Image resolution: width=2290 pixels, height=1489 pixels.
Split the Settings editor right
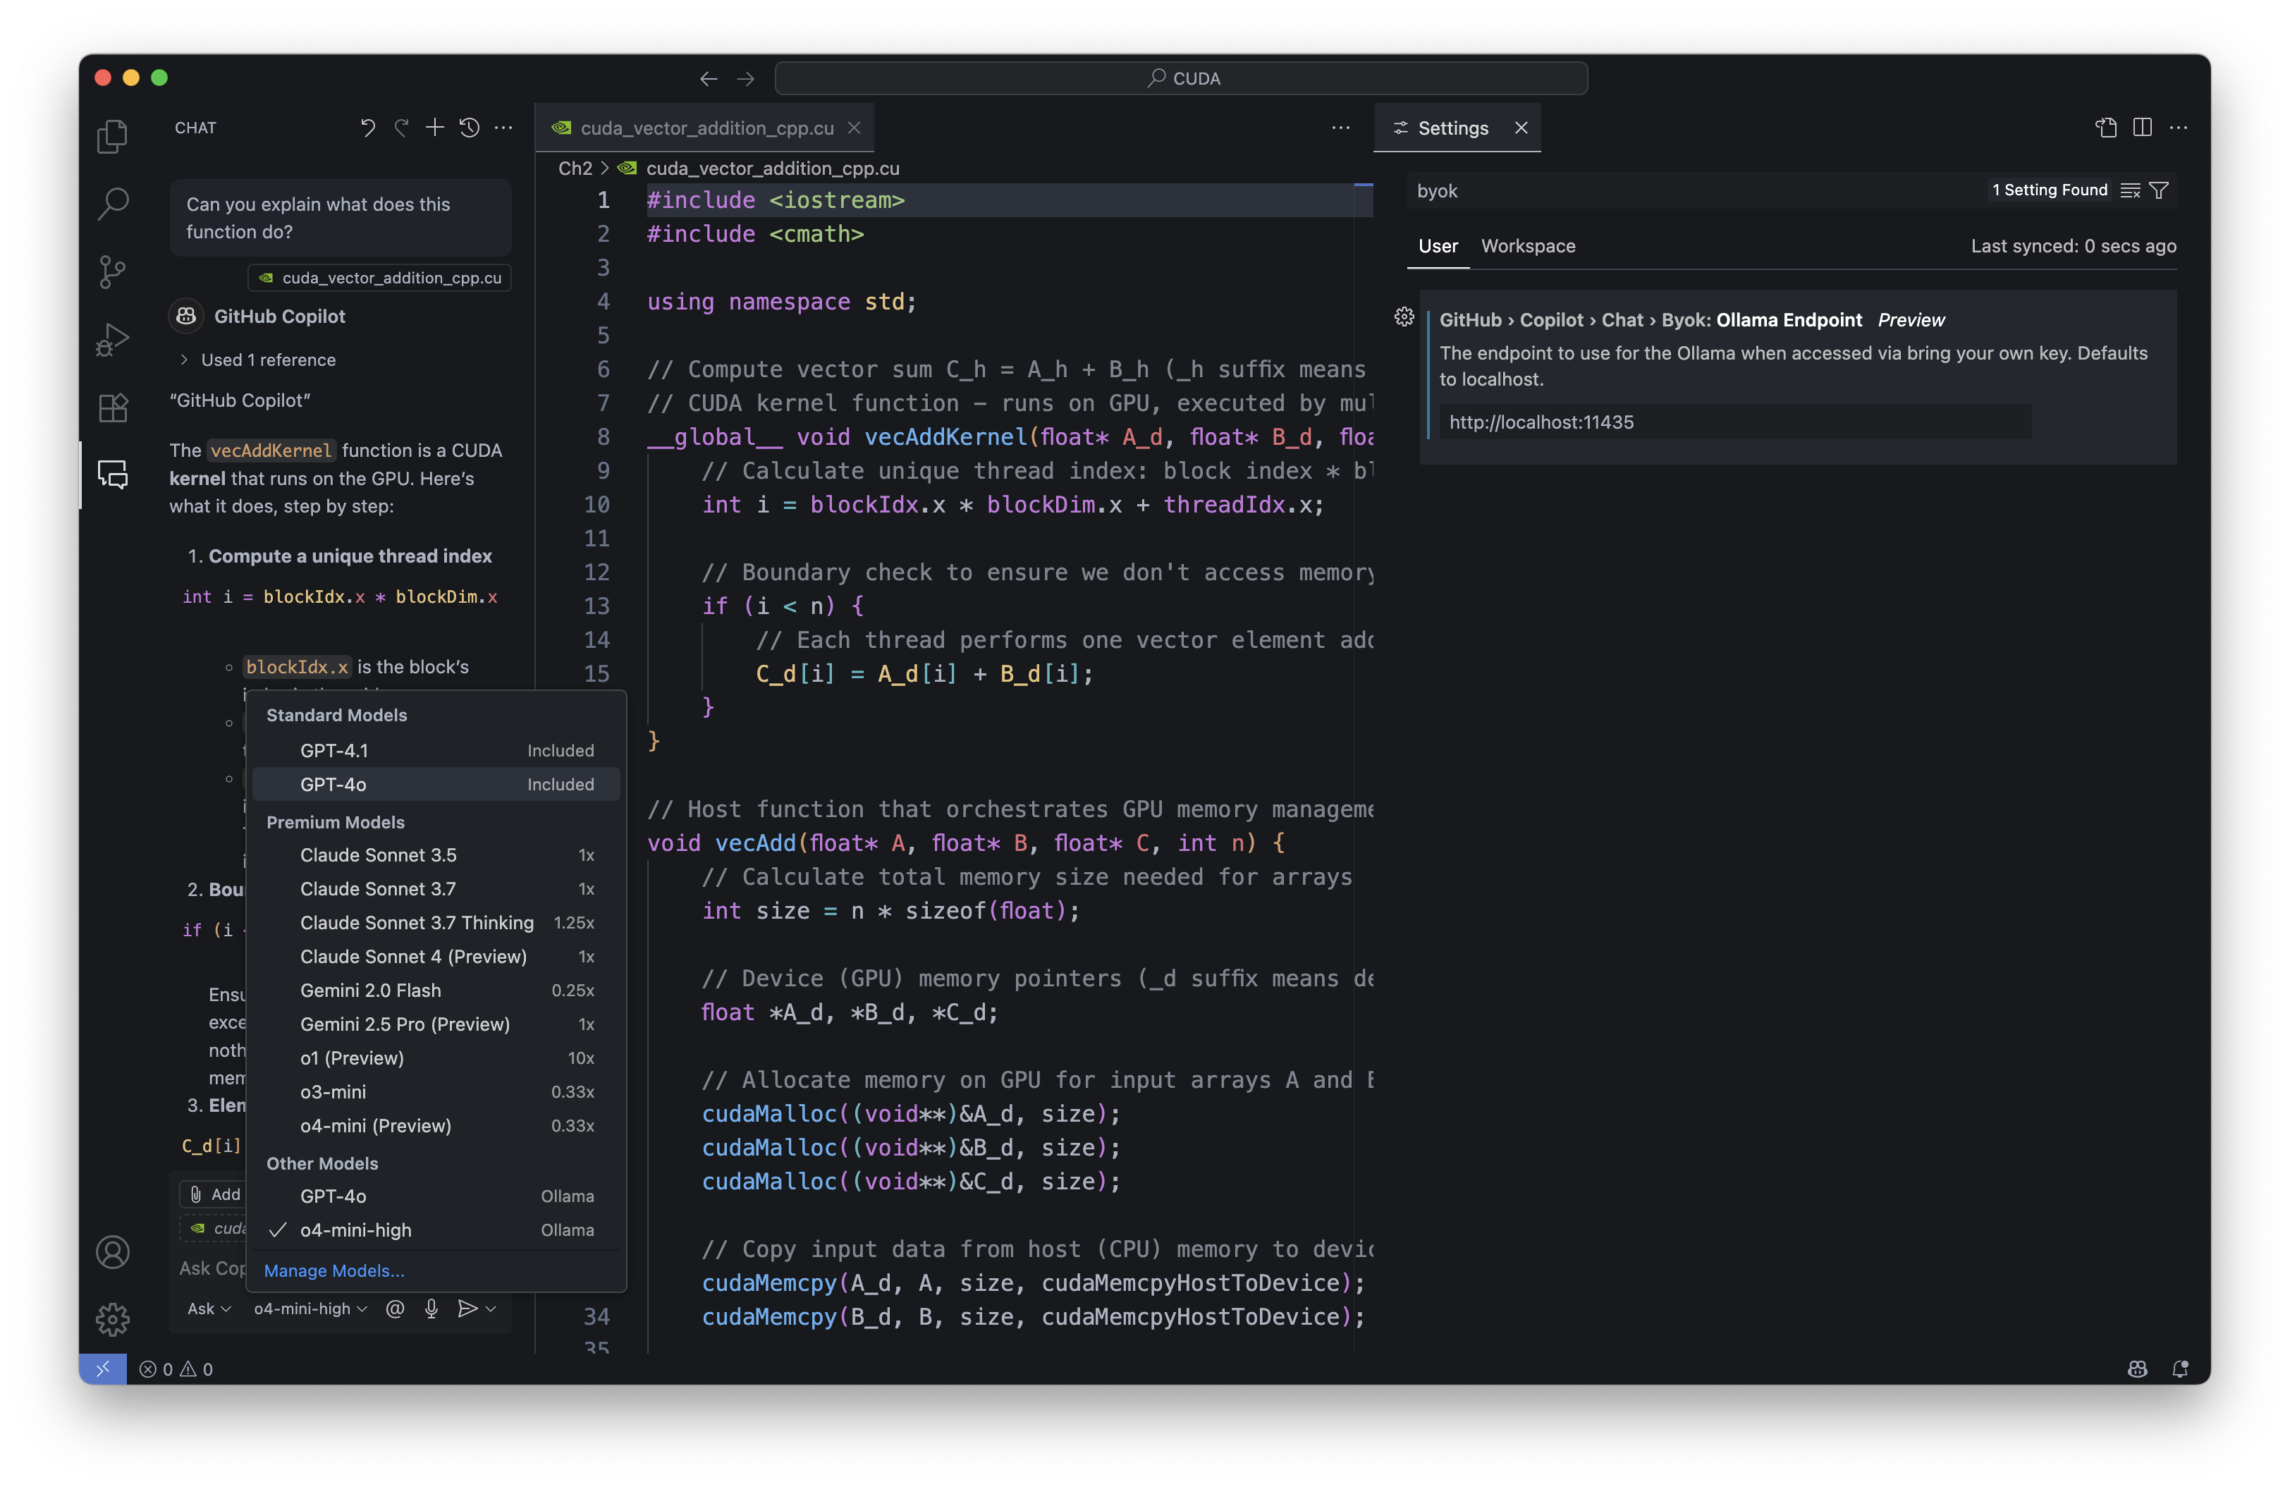2143,128
